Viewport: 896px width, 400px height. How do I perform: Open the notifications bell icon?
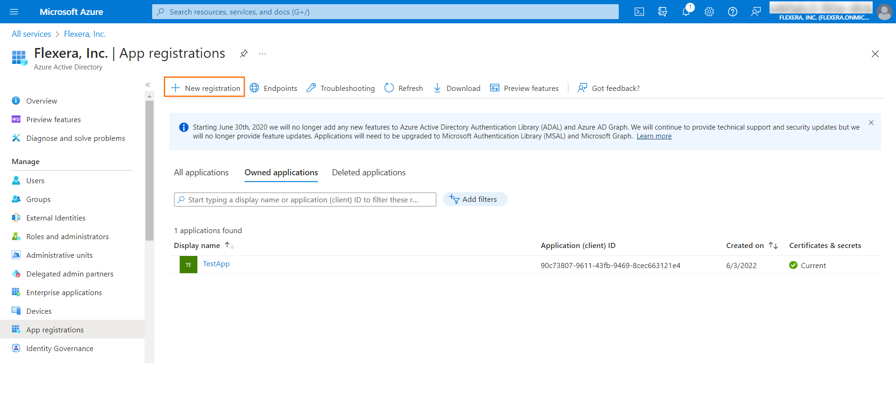[x=686, y=12]
